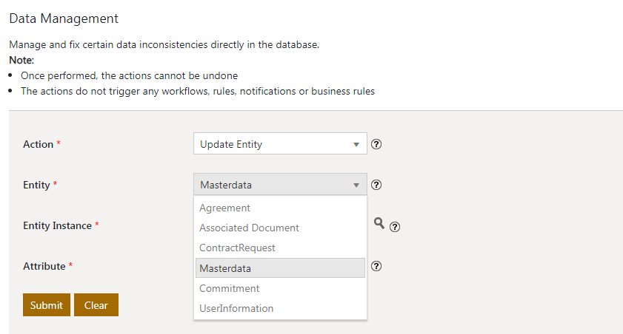
Task: Click the Entity Instance field label
Action: click(x=57, y=225)
